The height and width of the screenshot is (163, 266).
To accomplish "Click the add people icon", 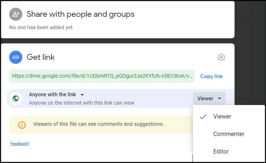I will [16, 14].
